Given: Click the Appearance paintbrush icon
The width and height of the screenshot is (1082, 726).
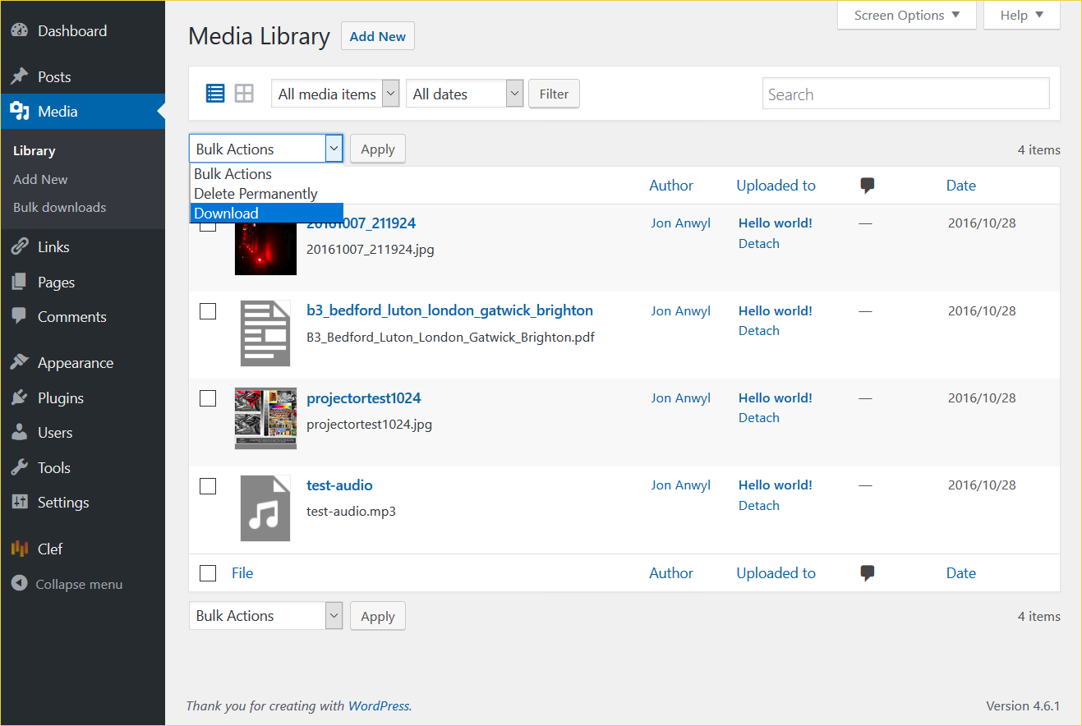Looking at the screenshot, I should click(x=20, y=363).
